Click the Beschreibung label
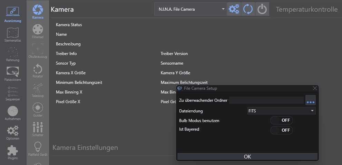 68,44
